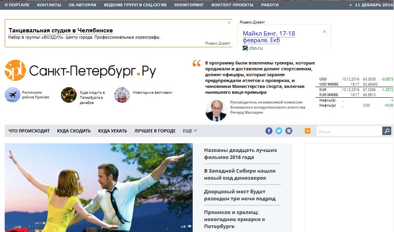Read Названы двадцать лучших фильмов article

240,153
